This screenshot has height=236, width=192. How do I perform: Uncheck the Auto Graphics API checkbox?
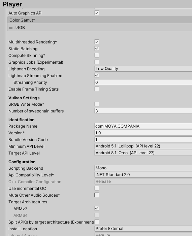[x=97, y=13]
